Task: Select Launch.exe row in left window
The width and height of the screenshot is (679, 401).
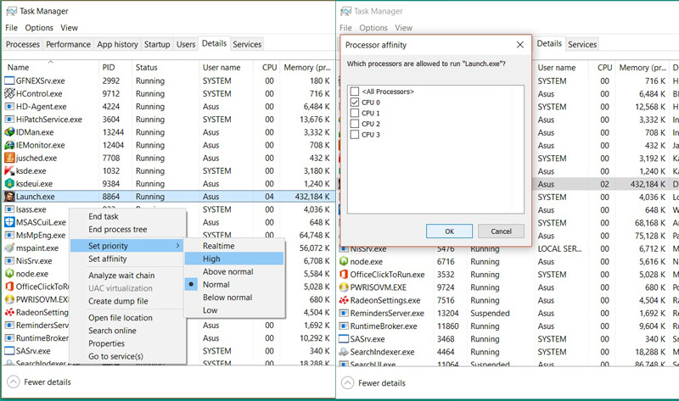Action: coord(169,197)
